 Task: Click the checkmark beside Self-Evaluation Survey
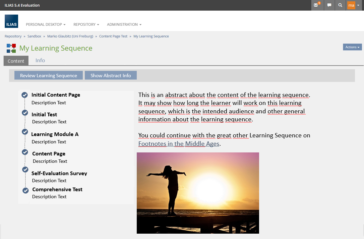click(25, 169)
